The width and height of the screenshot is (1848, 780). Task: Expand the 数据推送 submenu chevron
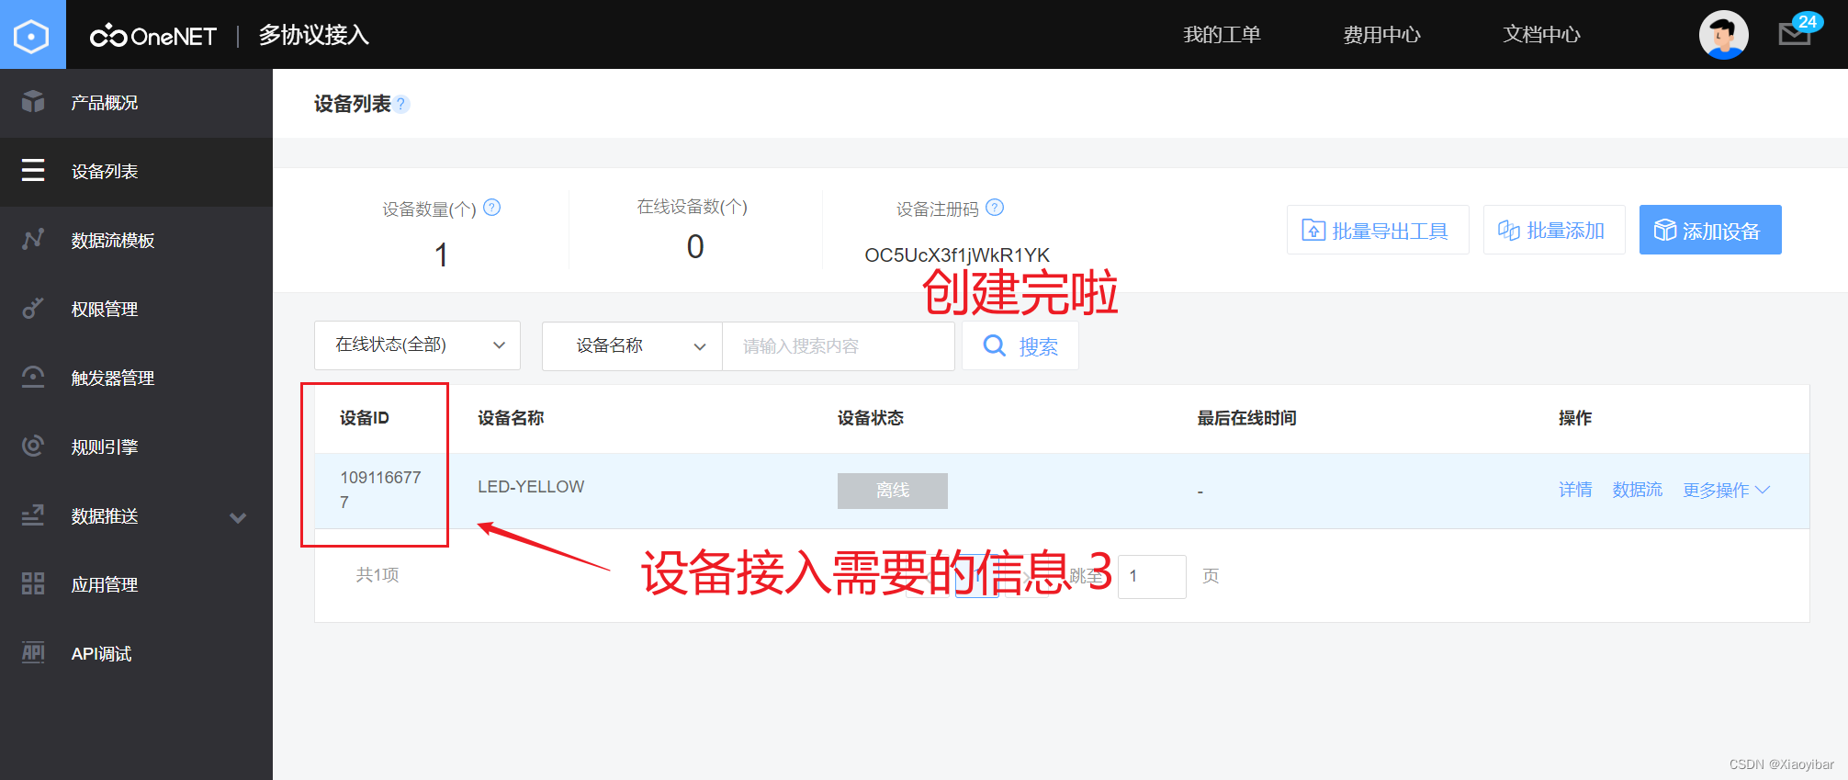pos(238,517)
